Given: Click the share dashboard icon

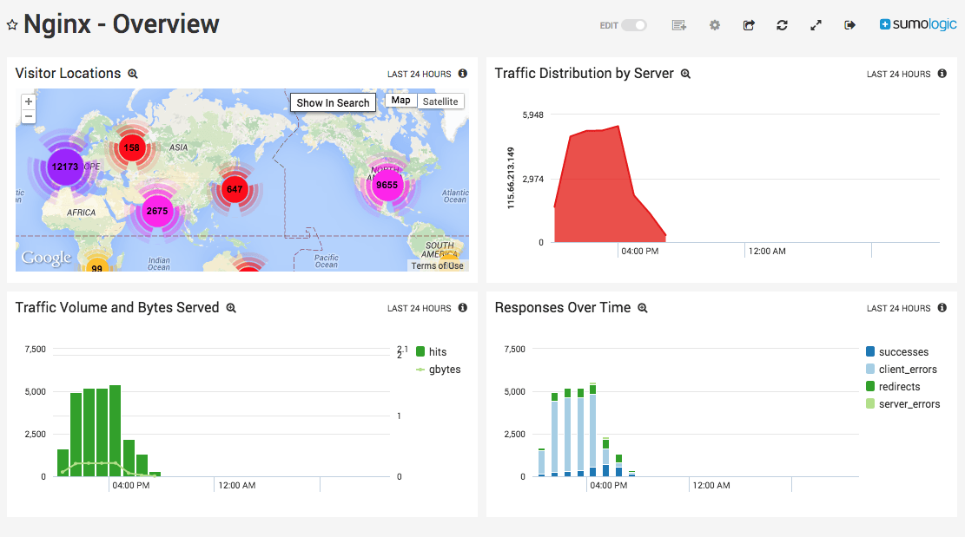Looking at the screenshot, I should click(x=749, y=25).
